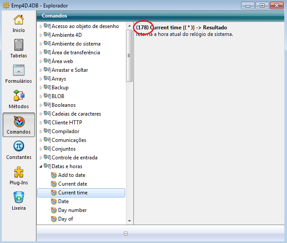The width and height of the screenshot is (287, 243).
Task: Select the Arrays theme row
Action: point(59,79)
